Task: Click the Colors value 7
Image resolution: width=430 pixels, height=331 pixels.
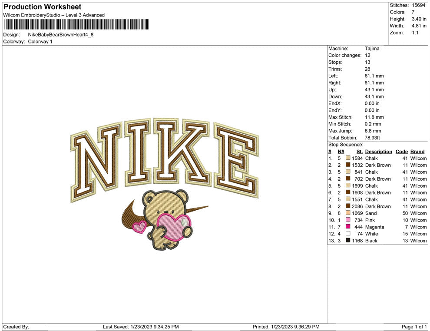Action: pos(413,12)
